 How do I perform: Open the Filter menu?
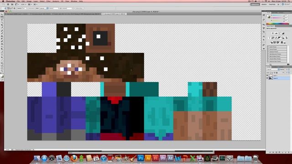(48, 1)
